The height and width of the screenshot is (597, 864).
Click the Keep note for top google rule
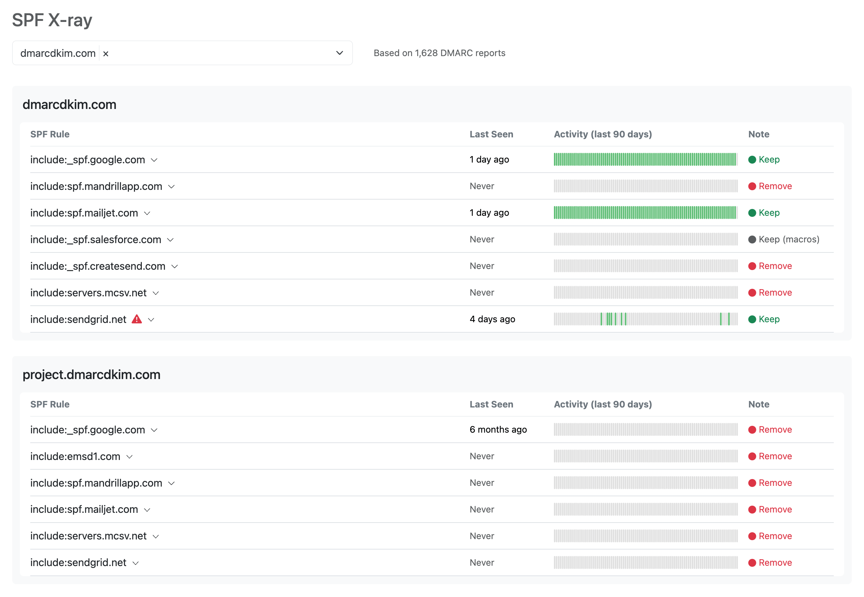click(769, 159)
